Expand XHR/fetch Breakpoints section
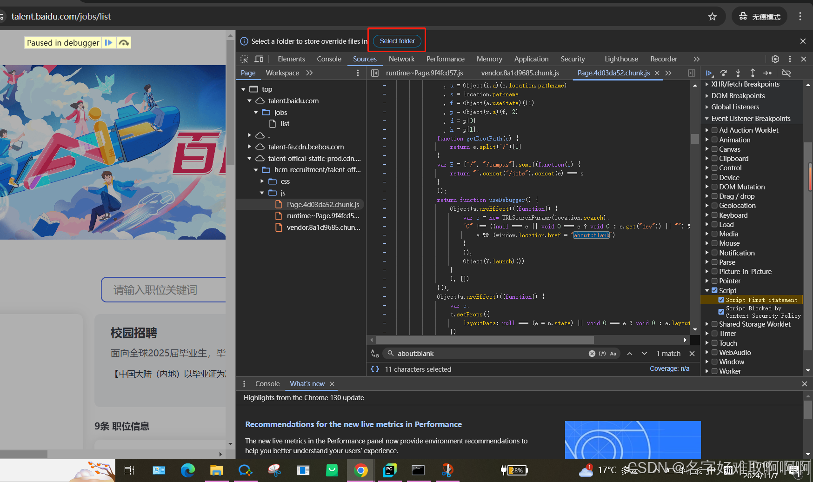 click(707, 84)
